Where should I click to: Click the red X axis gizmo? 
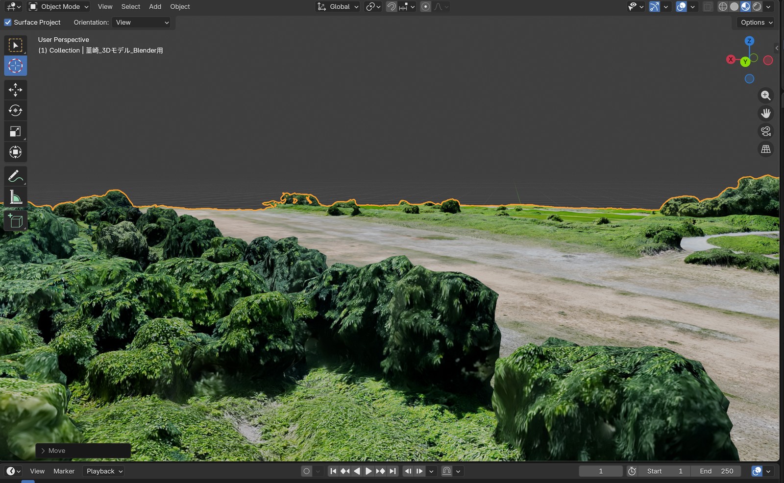pyautogui.click(x=731, y=59)
